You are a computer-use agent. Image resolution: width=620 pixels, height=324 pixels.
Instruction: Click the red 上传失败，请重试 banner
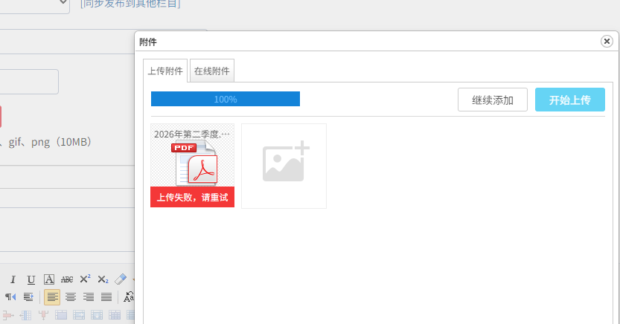[193, 197]
